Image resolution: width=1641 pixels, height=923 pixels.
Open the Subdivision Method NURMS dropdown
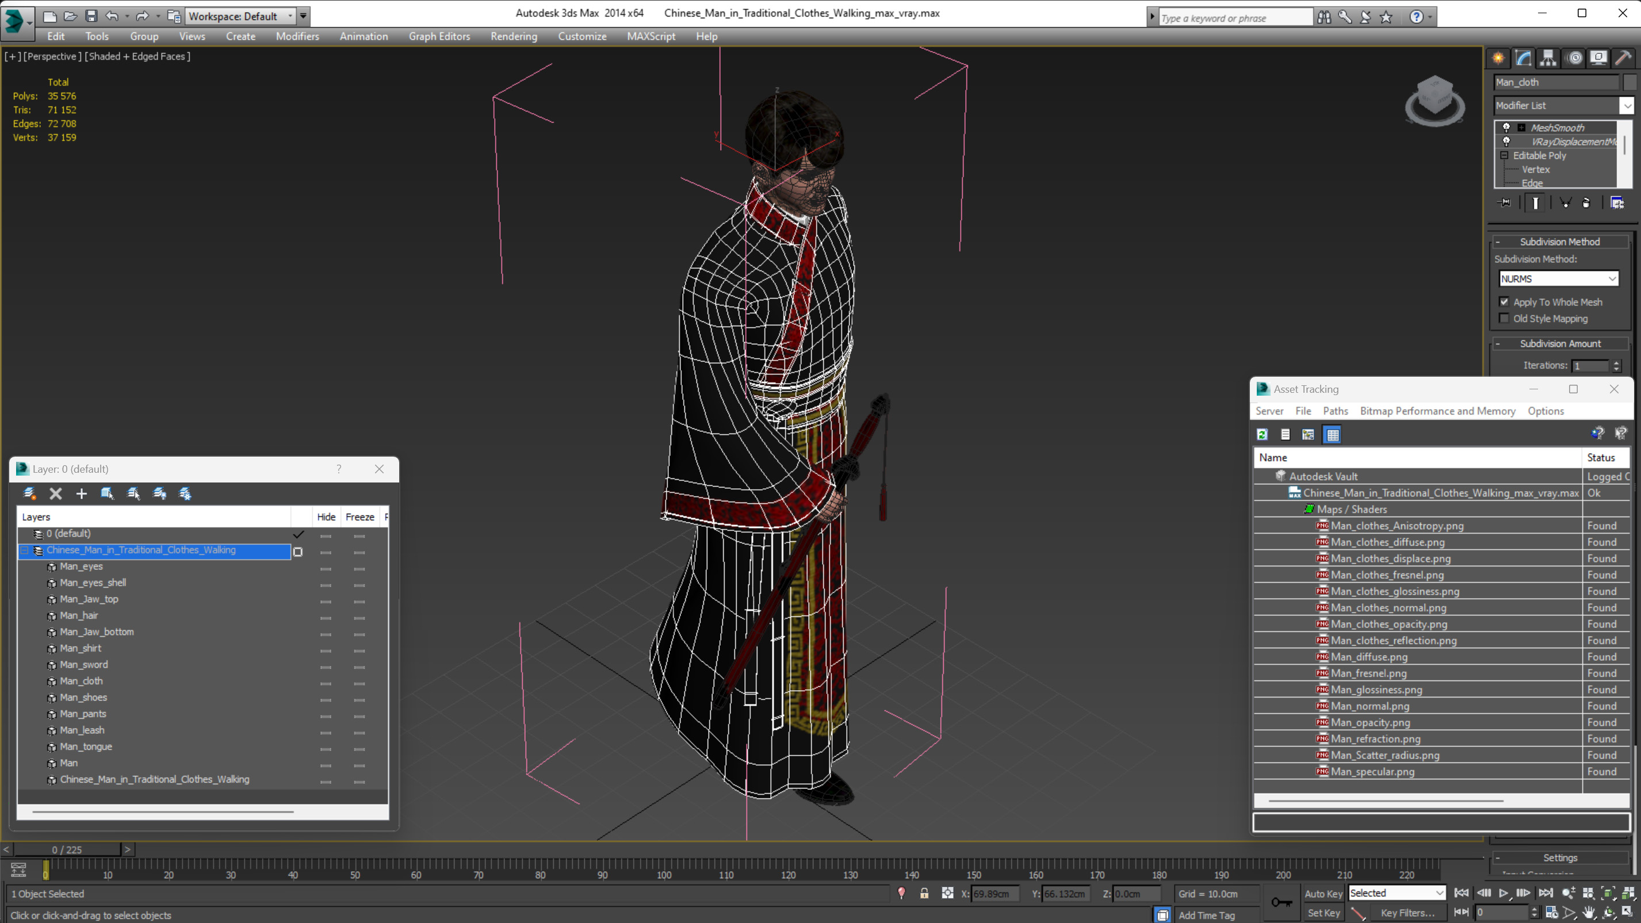point(1559,279)
